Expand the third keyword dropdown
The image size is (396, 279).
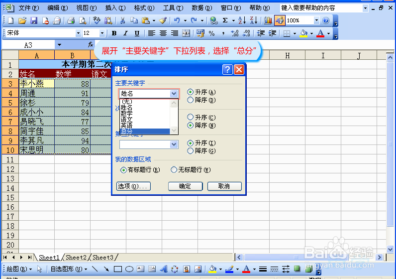pyautogui.click(x=174, y=144)
